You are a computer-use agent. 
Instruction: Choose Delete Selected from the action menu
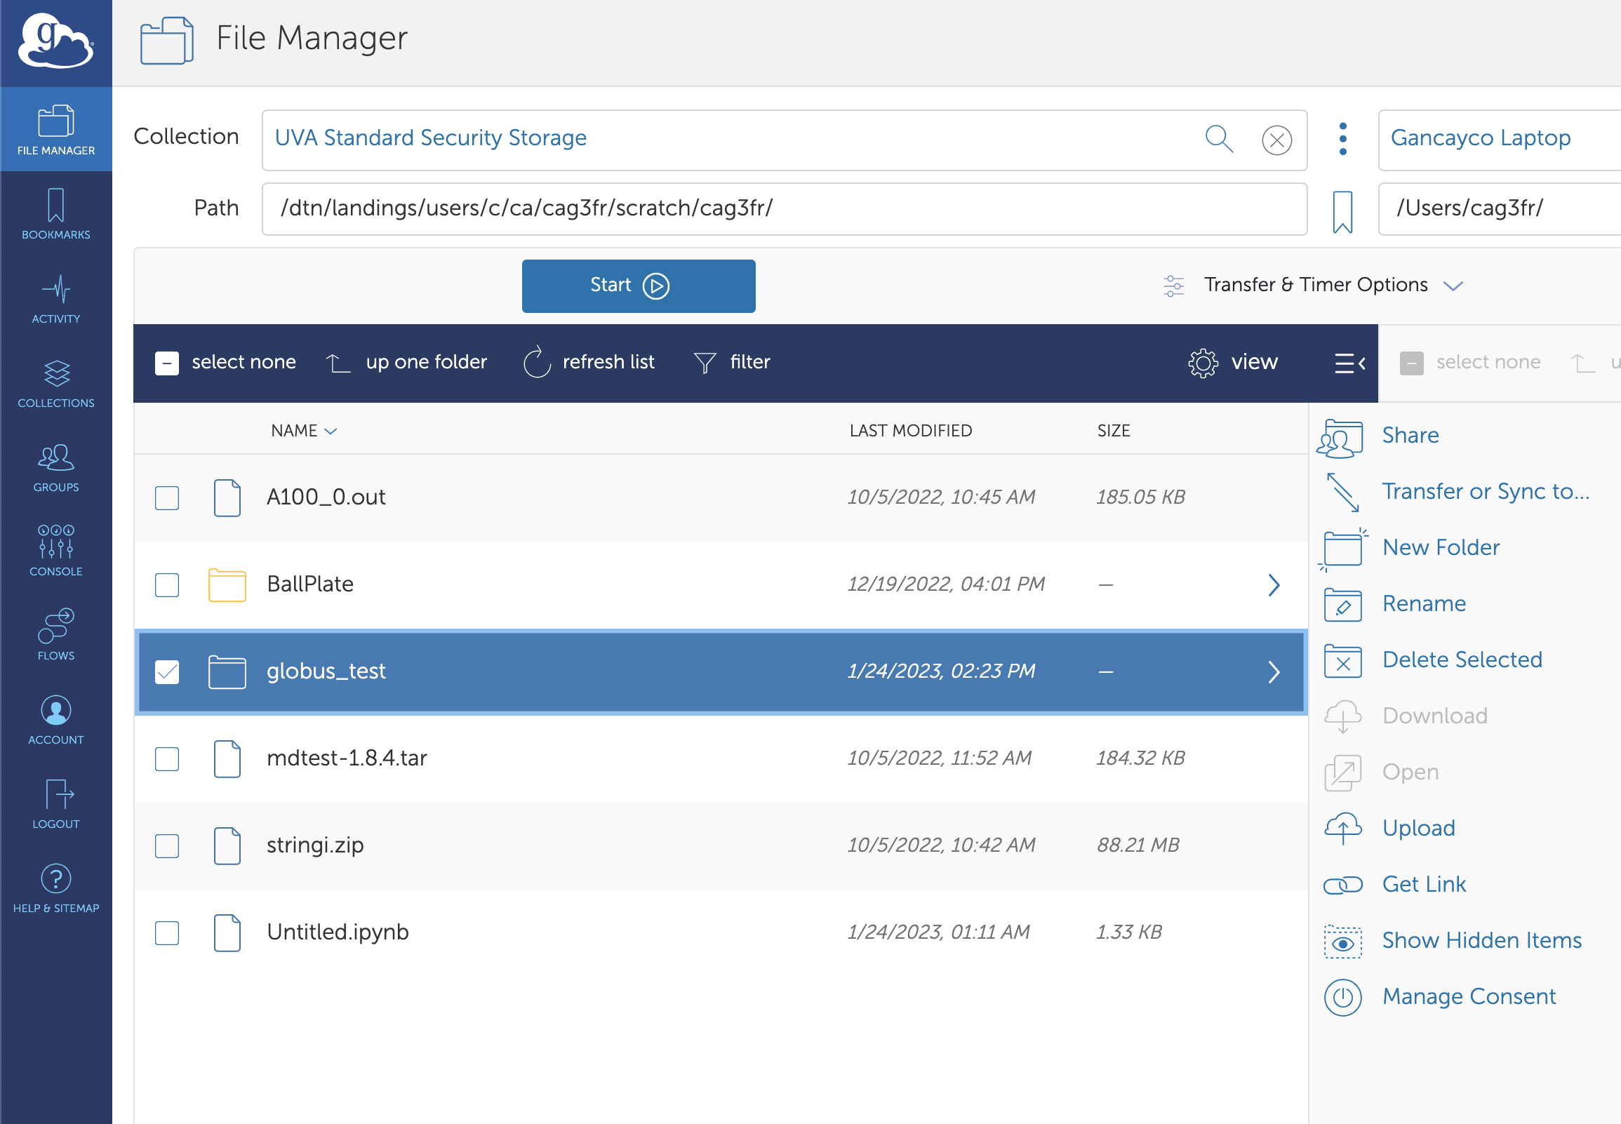(x=1461, y=660)
